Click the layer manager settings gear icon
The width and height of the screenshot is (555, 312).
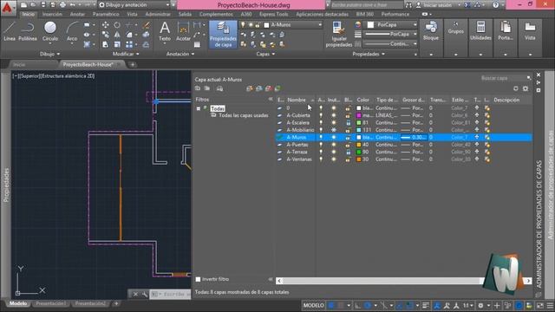(x=526, y=88)
